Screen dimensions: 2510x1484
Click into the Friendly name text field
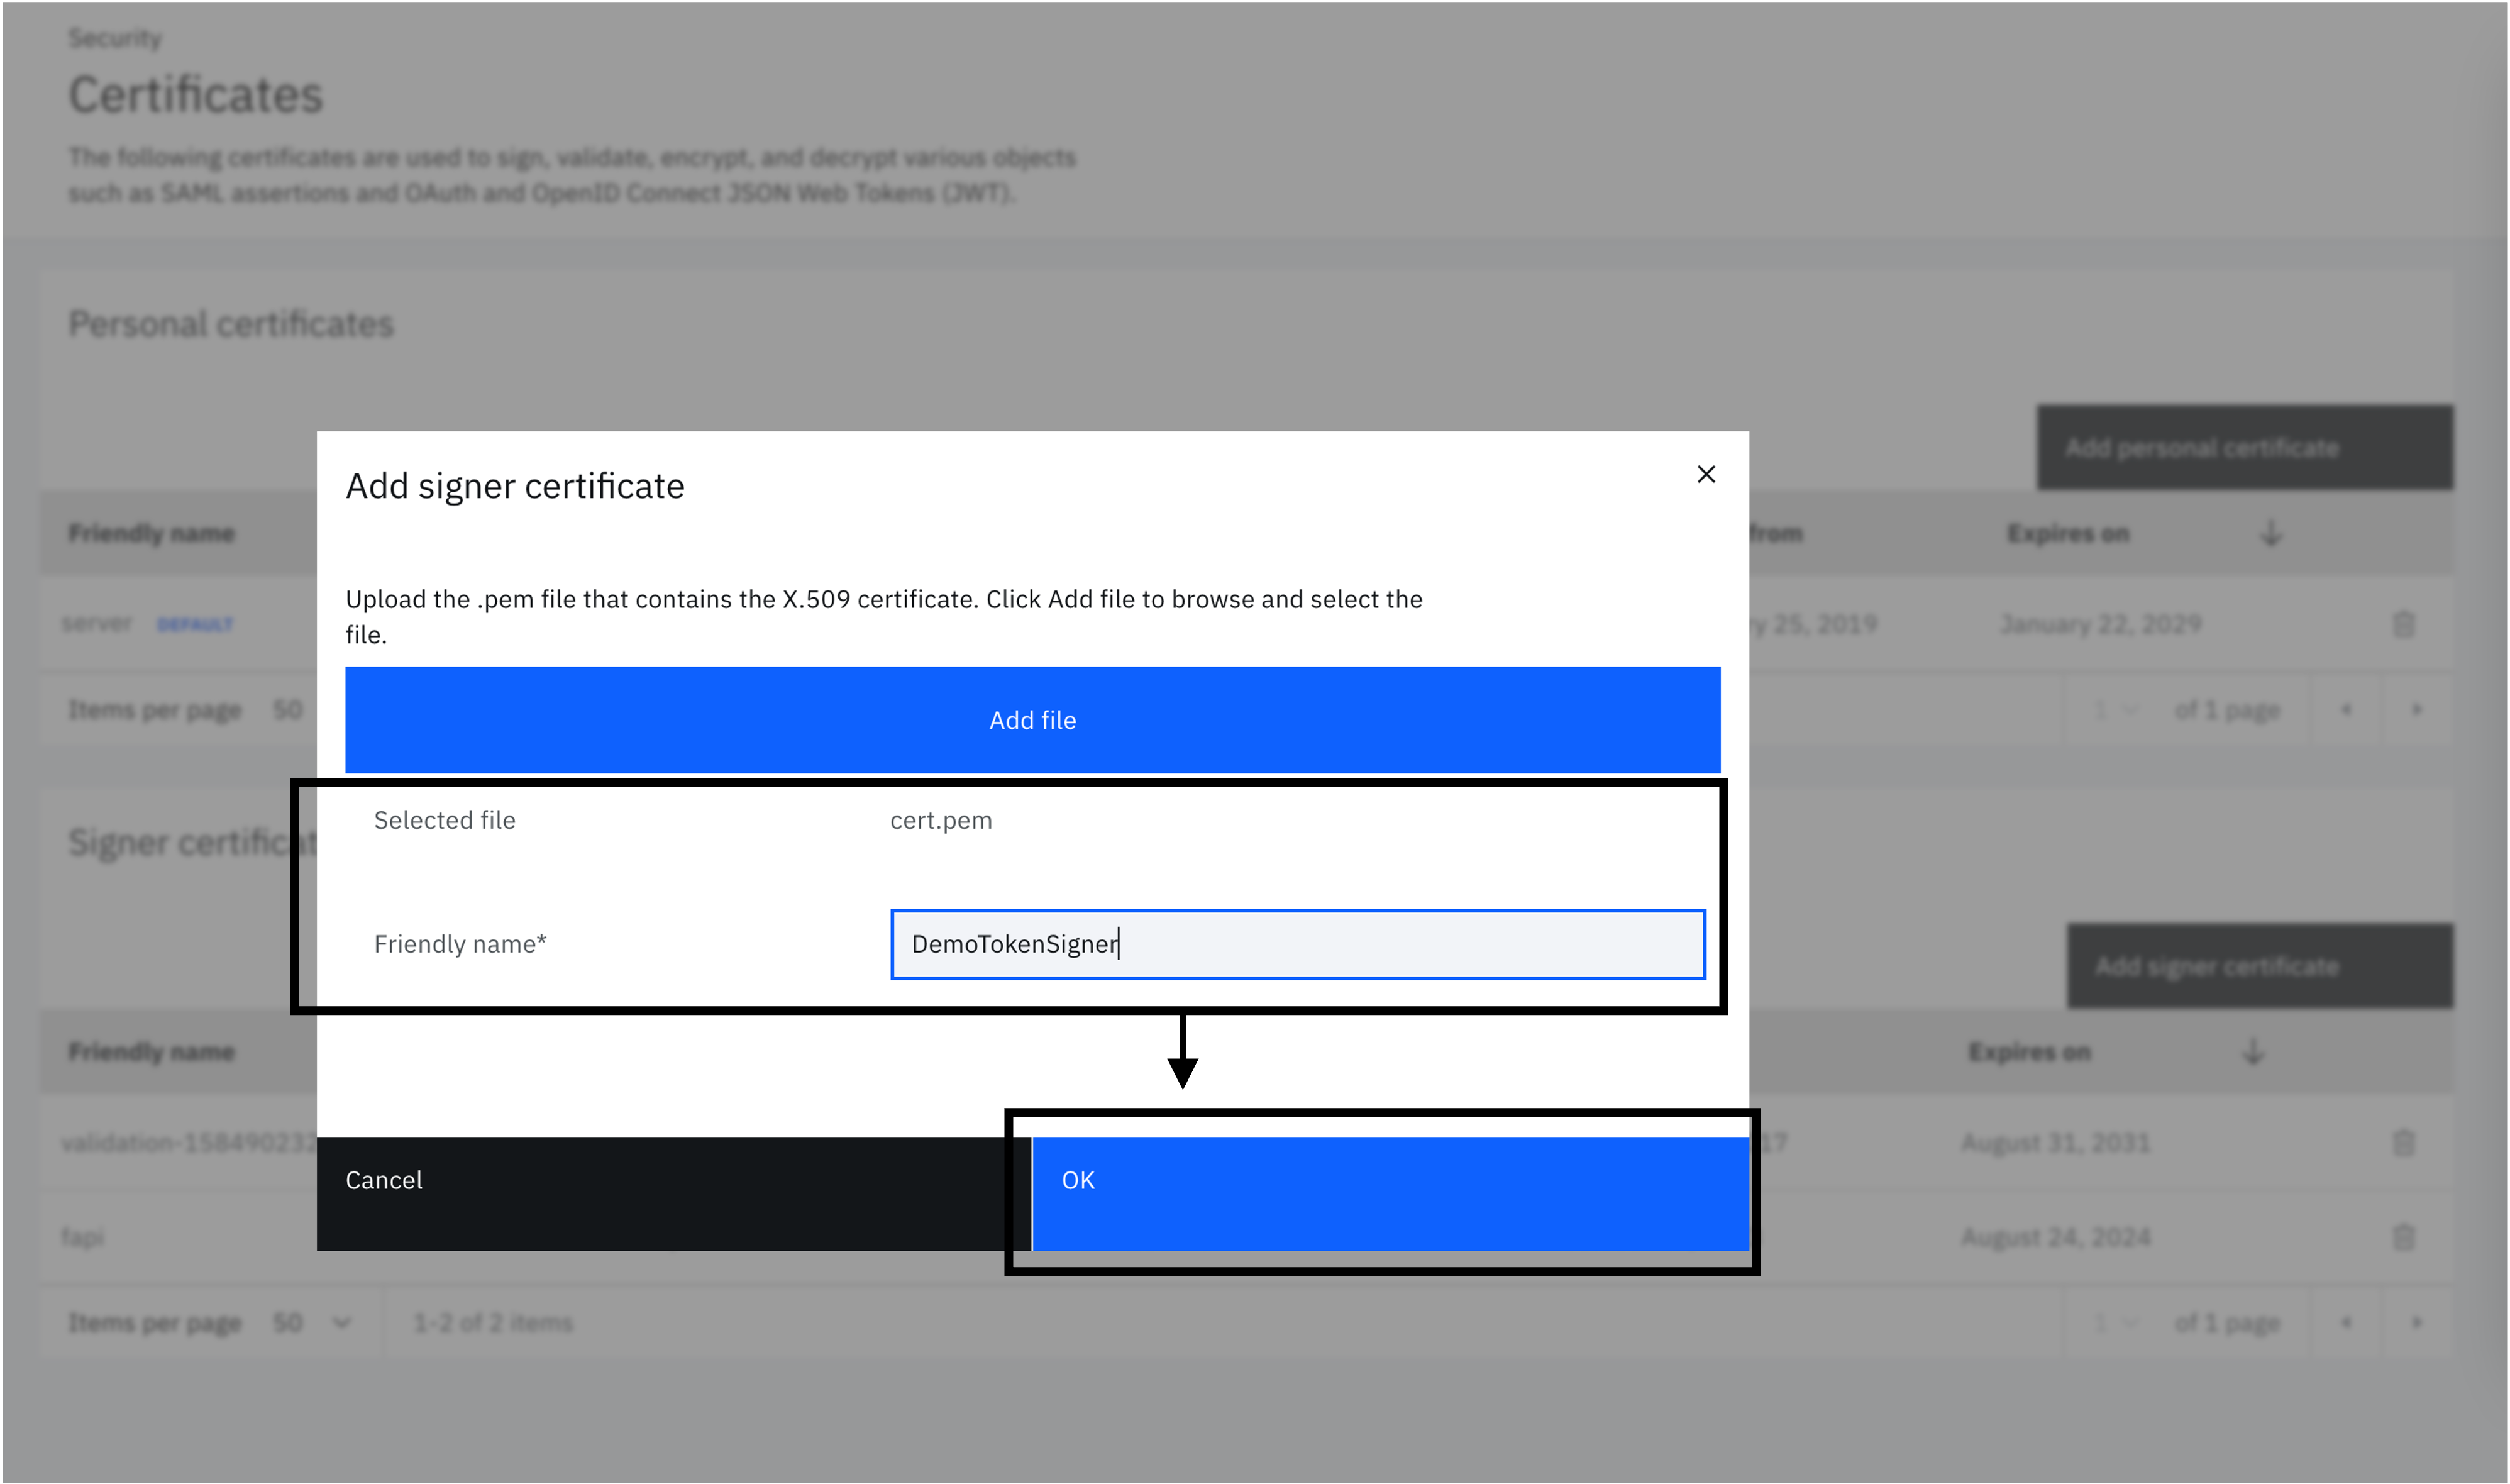point(1296,944)
